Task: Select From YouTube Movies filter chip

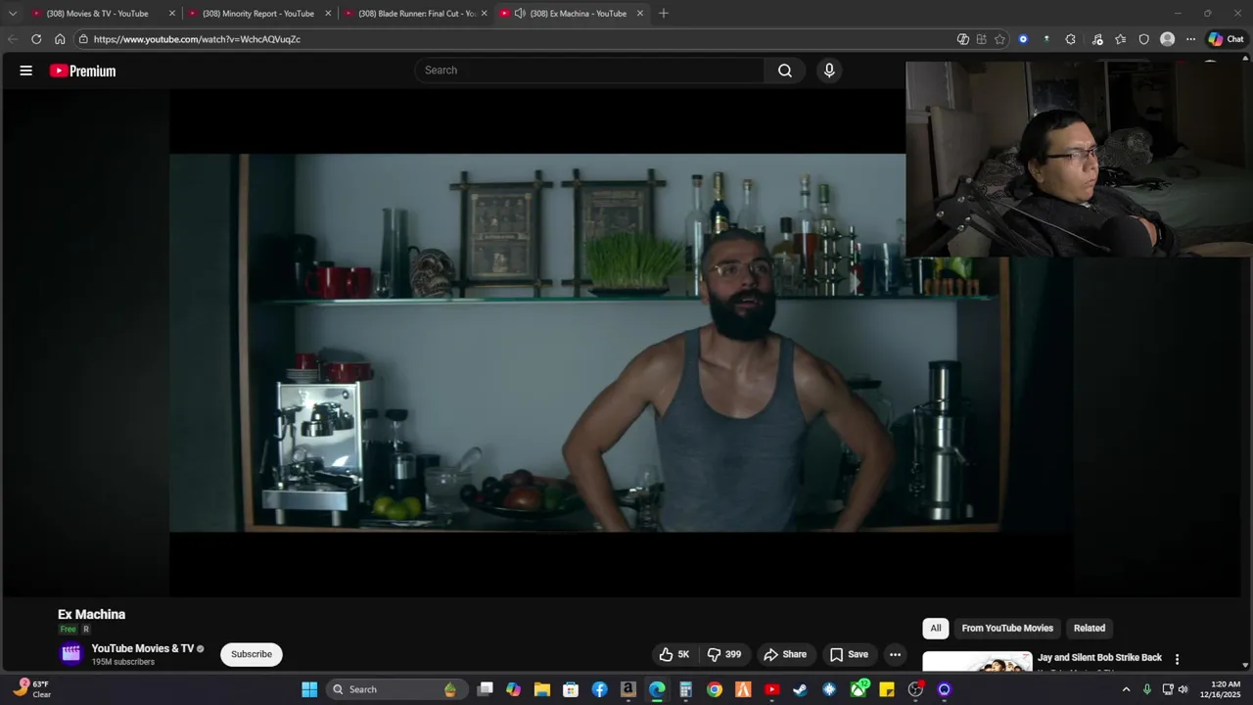Action: [x=1007, y=629]
